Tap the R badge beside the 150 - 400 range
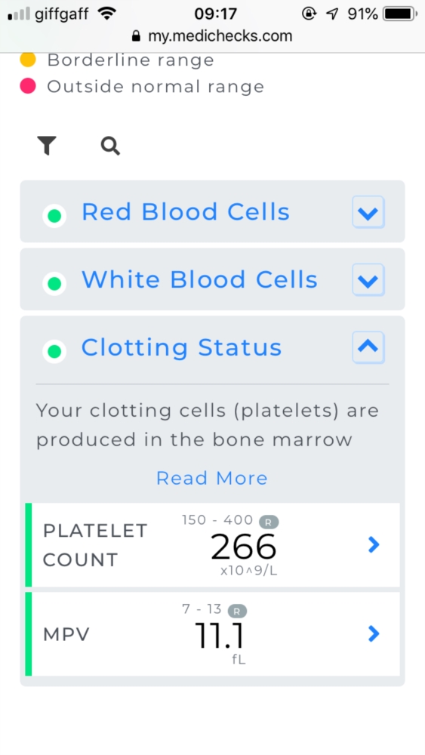 pyautogui.click(x=269, y=522)
